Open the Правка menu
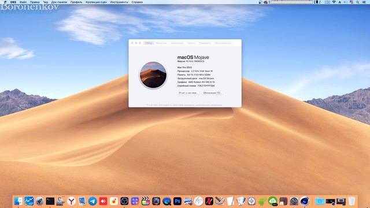The image size is (370, 208). 35,2
